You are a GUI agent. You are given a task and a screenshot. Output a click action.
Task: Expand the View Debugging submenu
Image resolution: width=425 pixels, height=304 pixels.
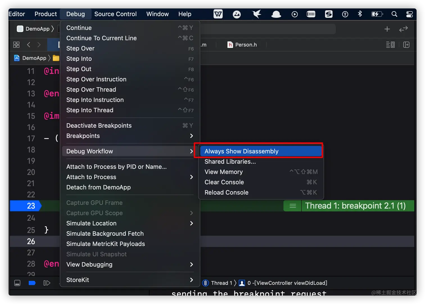coord(130,264)
